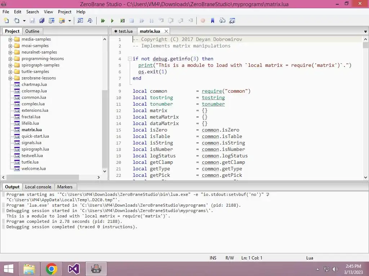This screenshot has width=369, height=276.
Task: Click the Stop debugging square icon
Action: pos(132,20)
